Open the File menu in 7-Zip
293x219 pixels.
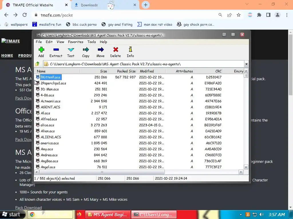(39, 42)
